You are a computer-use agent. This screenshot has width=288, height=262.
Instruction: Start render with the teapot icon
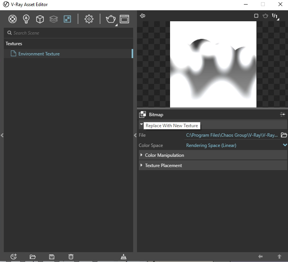[x=110, y=19]
